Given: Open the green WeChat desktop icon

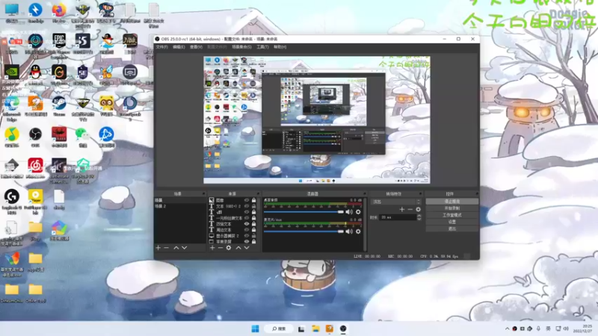Looking at the screenshot, I should click(82, 137).
